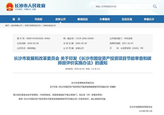
Task: Go to 首页 in the breadcrumb
Action: pyautogui.click(x=7, y=25)
